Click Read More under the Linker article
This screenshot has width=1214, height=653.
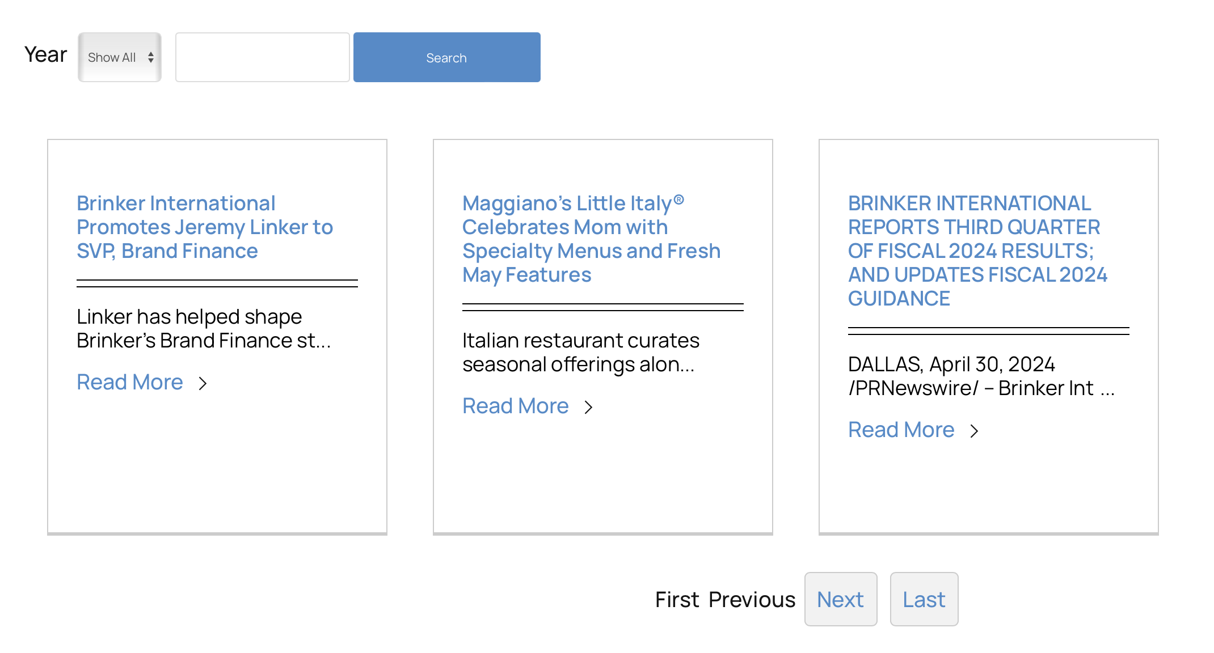130,383
